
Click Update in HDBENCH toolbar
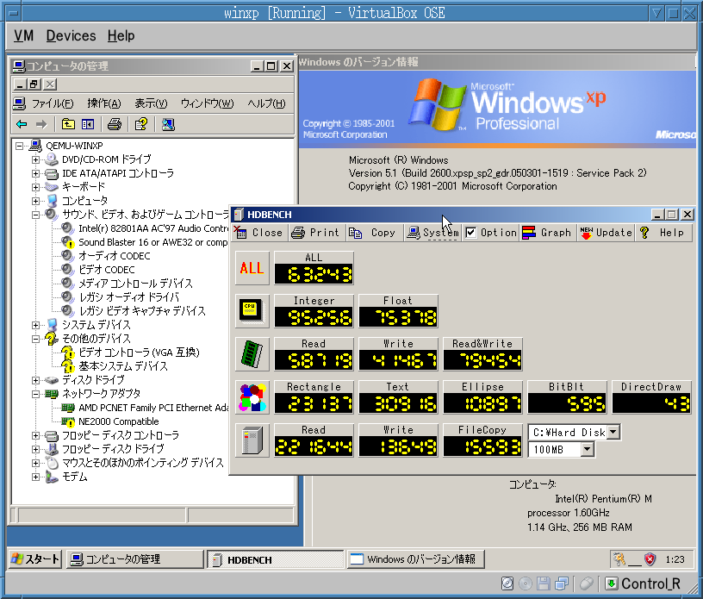[x=607, y=233]
